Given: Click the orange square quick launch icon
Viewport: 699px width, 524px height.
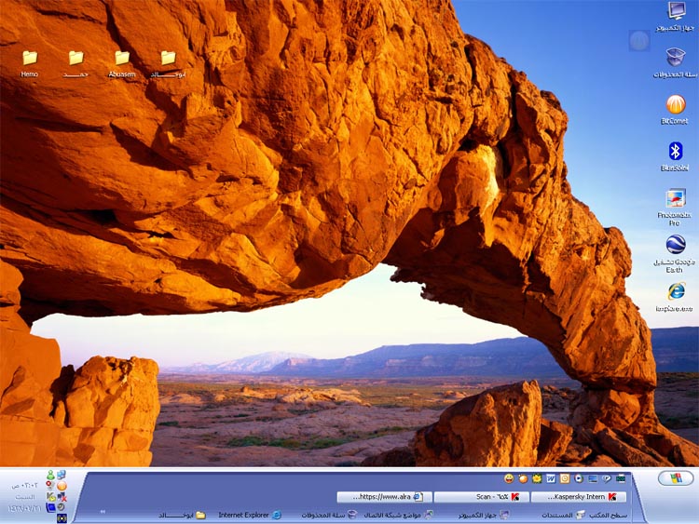Looking at the screenshot, I should click(565, 478).
